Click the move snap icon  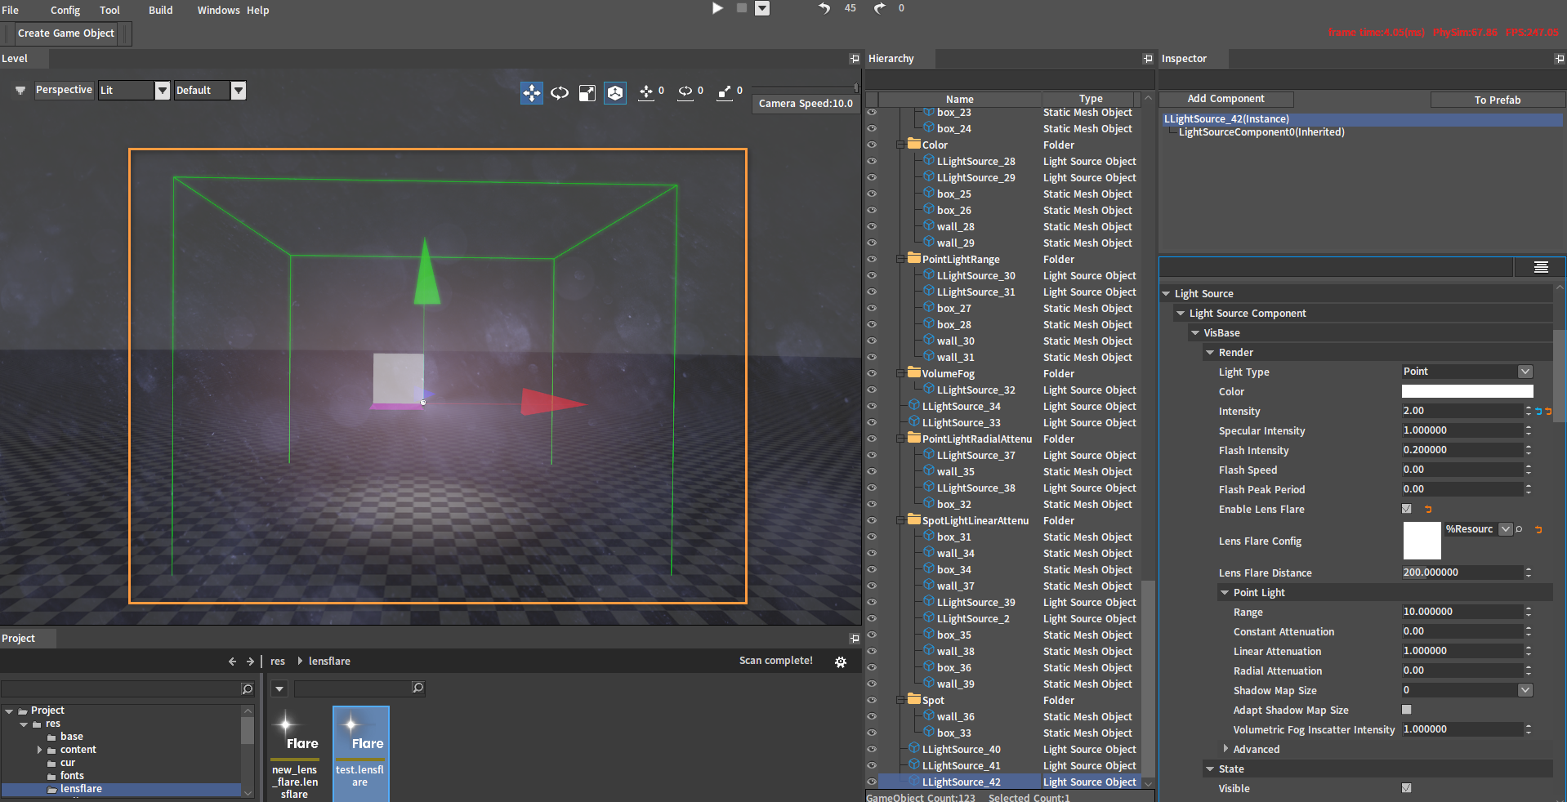click(x=646, y=92)
